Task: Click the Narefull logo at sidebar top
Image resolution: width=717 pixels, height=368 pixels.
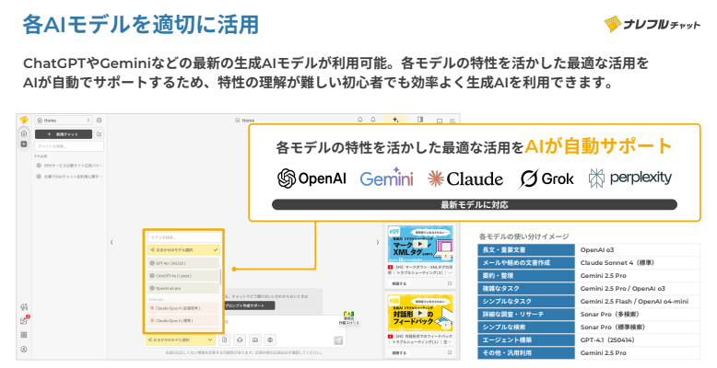Action: click(24, 121)
